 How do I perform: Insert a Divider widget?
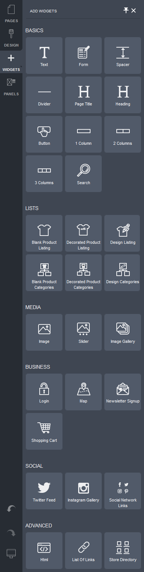coord(44,95)
